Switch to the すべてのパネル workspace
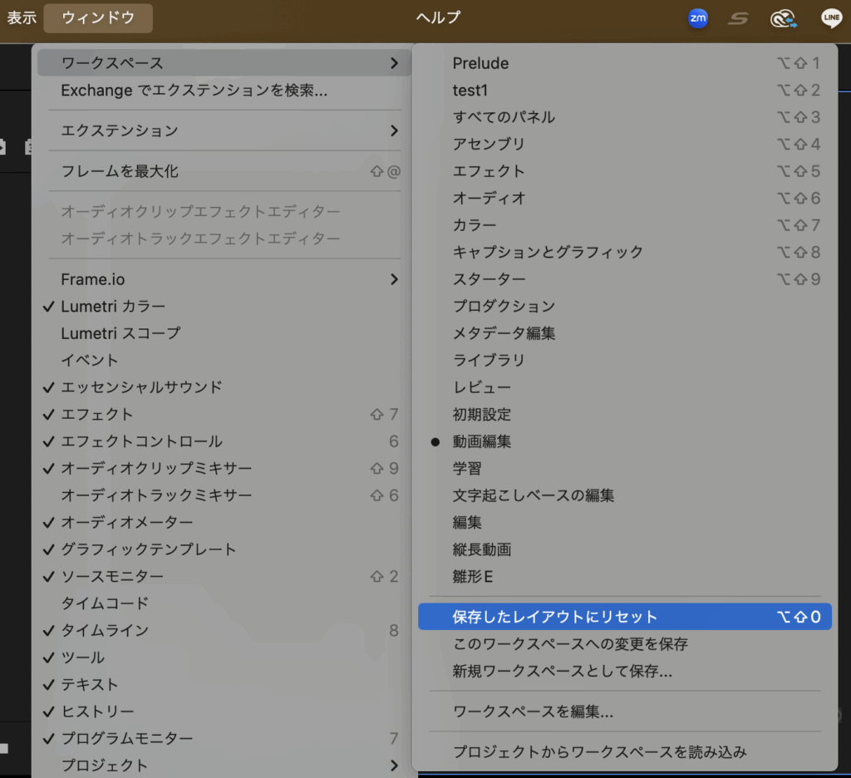The height and width of the screenshot is (778, 851). (x=625, y=116)
